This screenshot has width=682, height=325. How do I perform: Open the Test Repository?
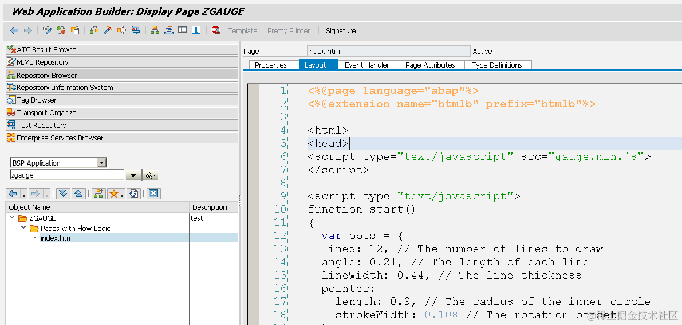(x=122, y=125)
